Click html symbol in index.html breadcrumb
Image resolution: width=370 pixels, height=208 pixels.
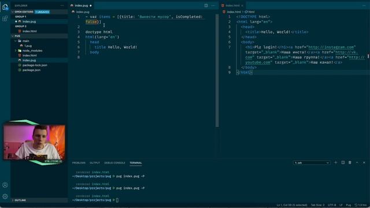250,12
